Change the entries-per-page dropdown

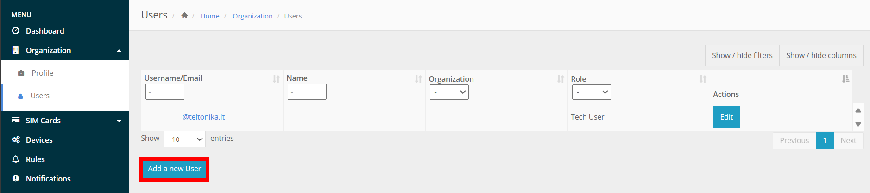point(185,139)
